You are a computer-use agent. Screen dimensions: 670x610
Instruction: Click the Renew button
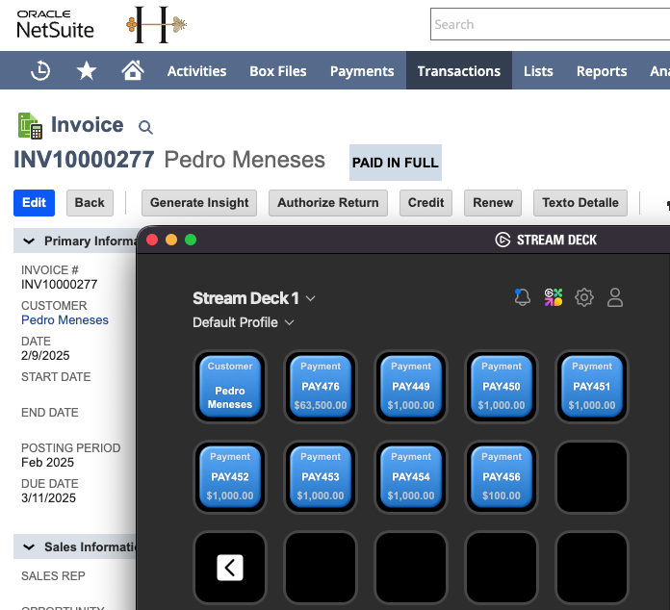tap(493, 203)
